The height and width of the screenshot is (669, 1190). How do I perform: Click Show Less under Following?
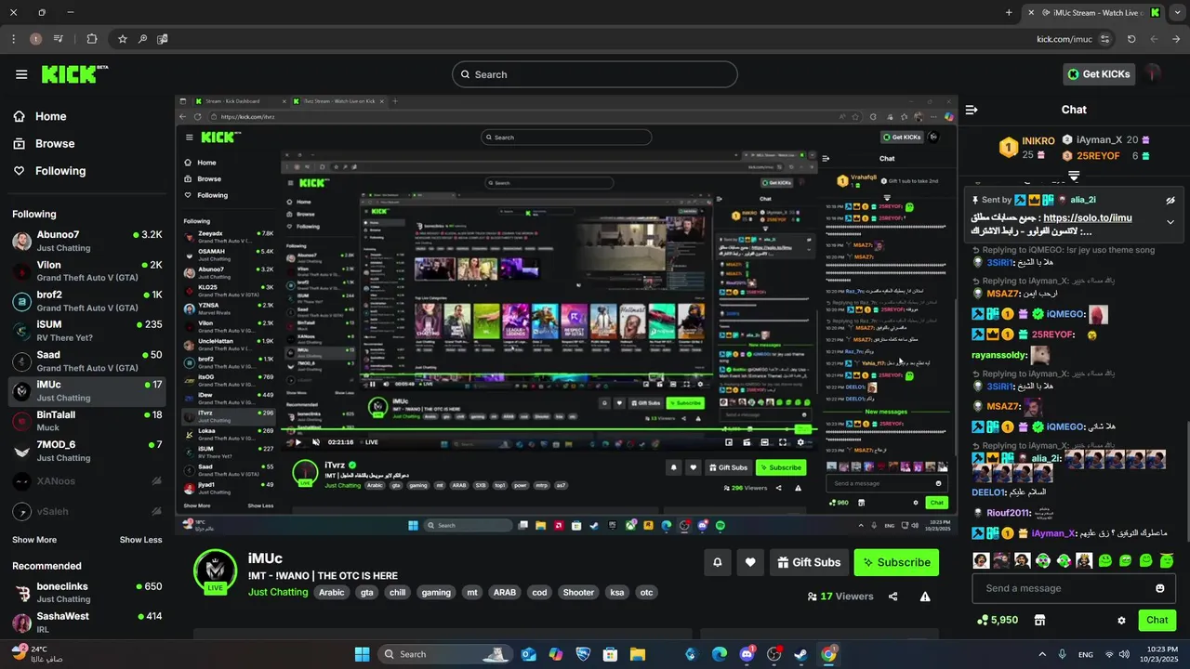[140, 540]
